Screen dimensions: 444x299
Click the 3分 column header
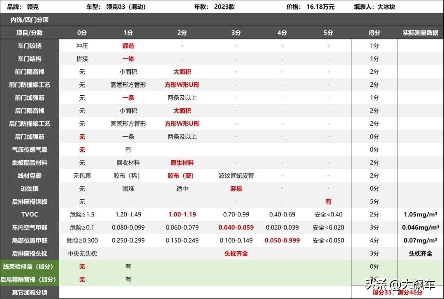236,33
